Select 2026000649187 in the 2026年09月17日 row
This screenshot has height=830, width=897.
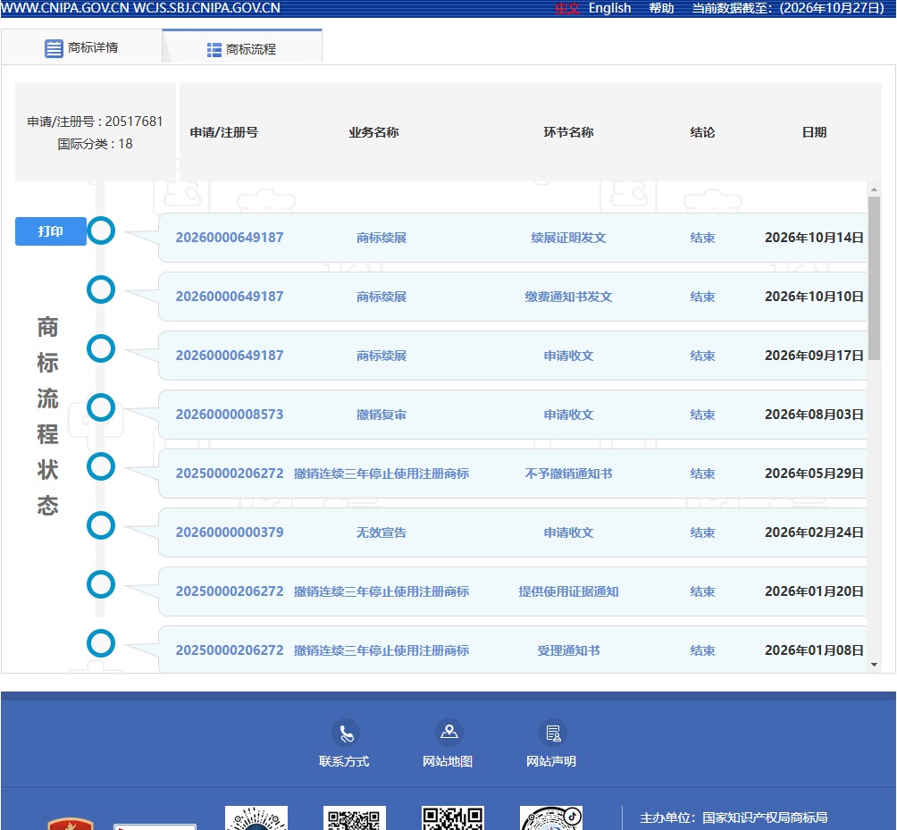coord(230,356)
